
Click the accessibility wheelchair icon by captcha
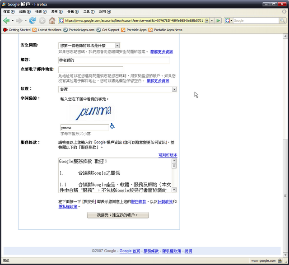112,126
